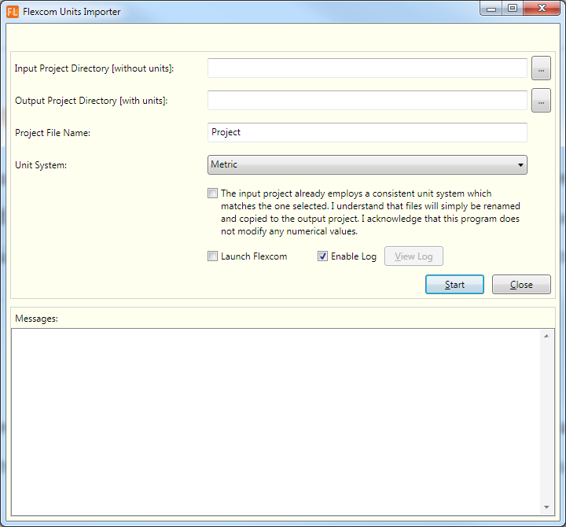Close the window with the red X

tap(542, 9)
